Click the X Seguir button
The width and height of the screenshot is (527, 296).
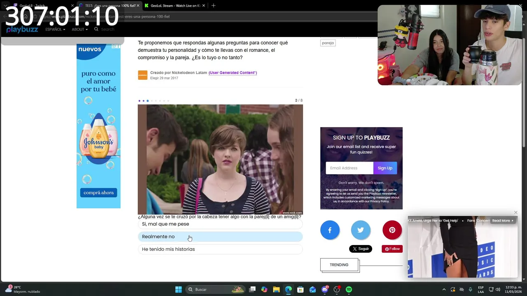click(x=361, y=249)
